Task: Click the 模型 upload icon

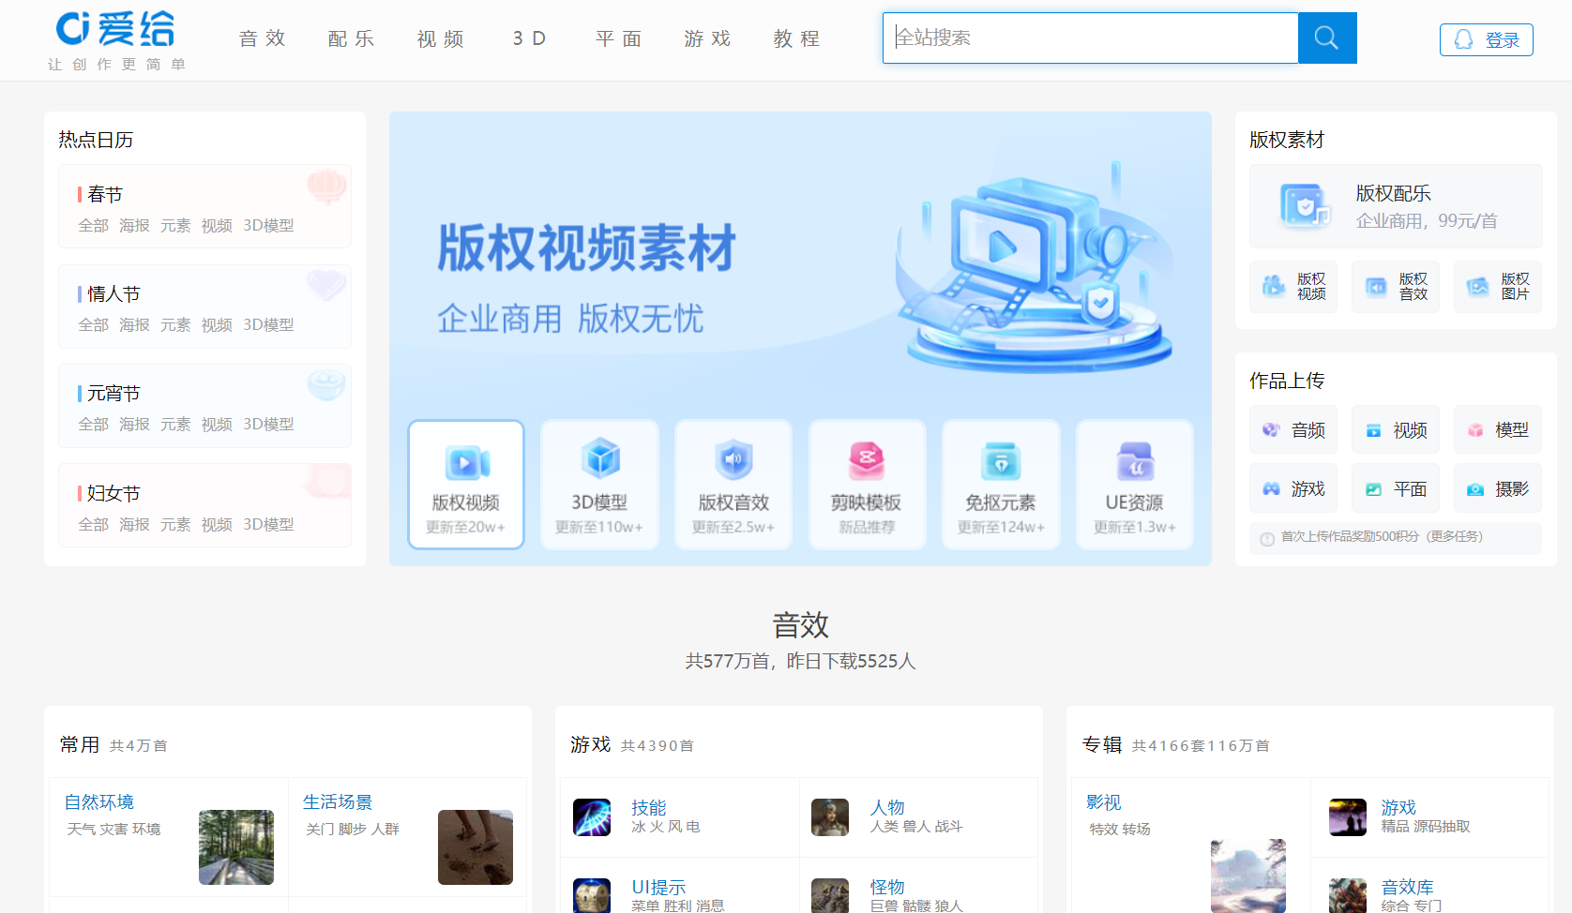Action: pos(1475,430)
